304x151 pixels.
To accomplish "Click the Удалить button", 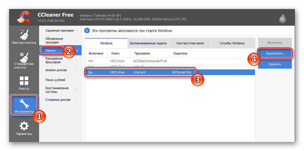I will point(275,64).
